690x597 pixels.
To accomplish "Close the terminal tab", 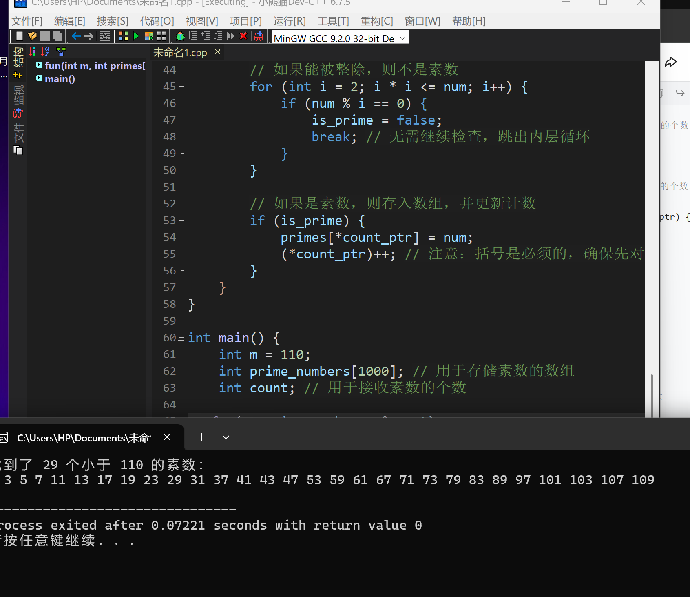I will pos(167,437).
